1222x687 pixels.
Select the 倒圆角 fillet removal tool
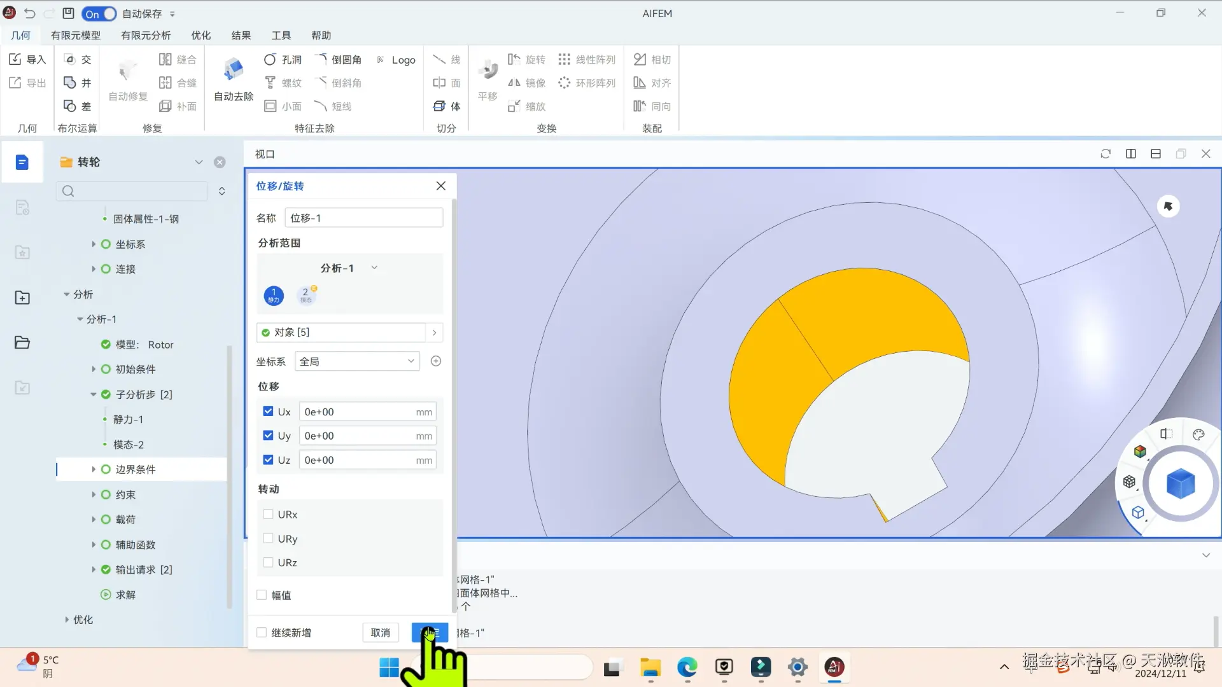click(339, 60)
